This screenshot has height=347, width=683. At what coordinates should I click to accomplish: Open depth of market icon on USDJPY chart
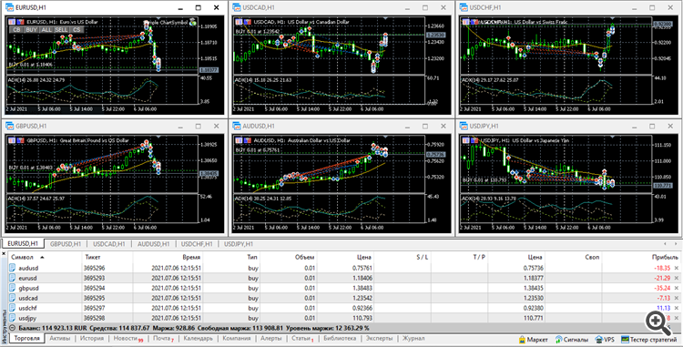click(466, 140)
